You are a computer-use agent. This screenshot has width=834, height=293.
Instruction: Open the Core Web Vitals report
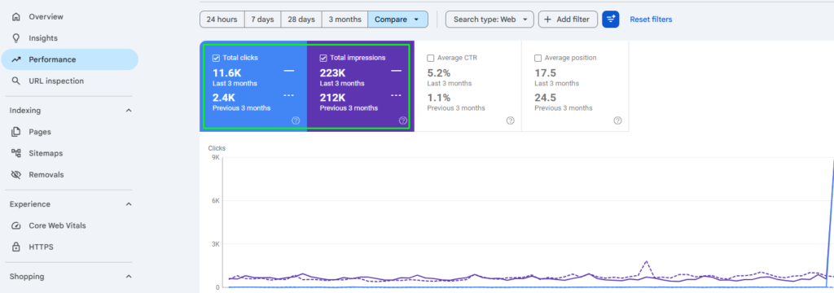click(70, 225)
